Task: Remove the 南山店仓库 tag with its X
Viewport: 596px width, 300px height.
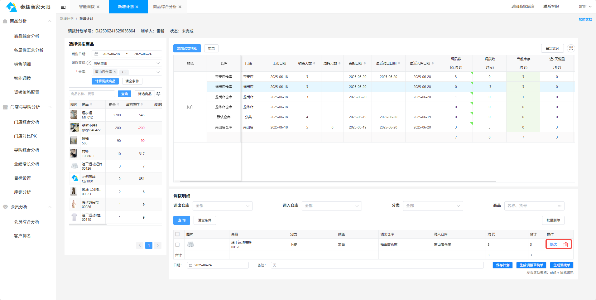Action: tap(115, 72)
